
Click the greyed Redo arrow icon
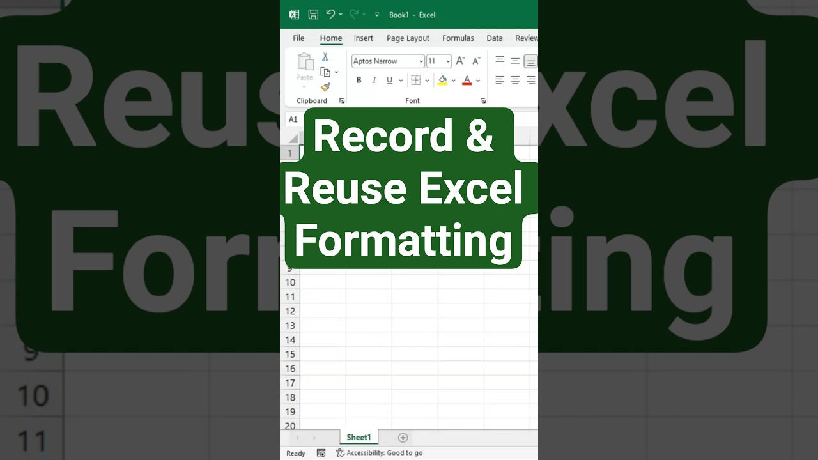353,14
